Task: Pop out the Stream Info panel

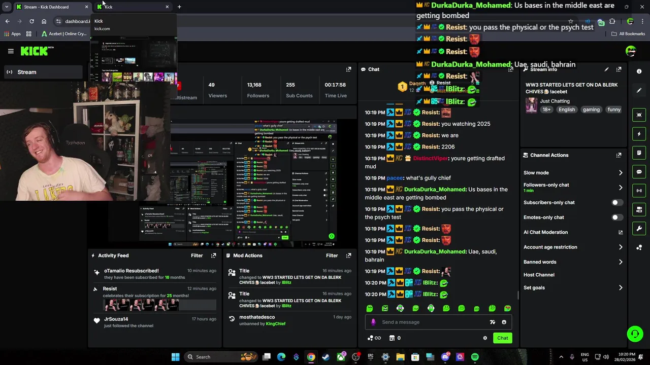Action: [x=619, y=69]
